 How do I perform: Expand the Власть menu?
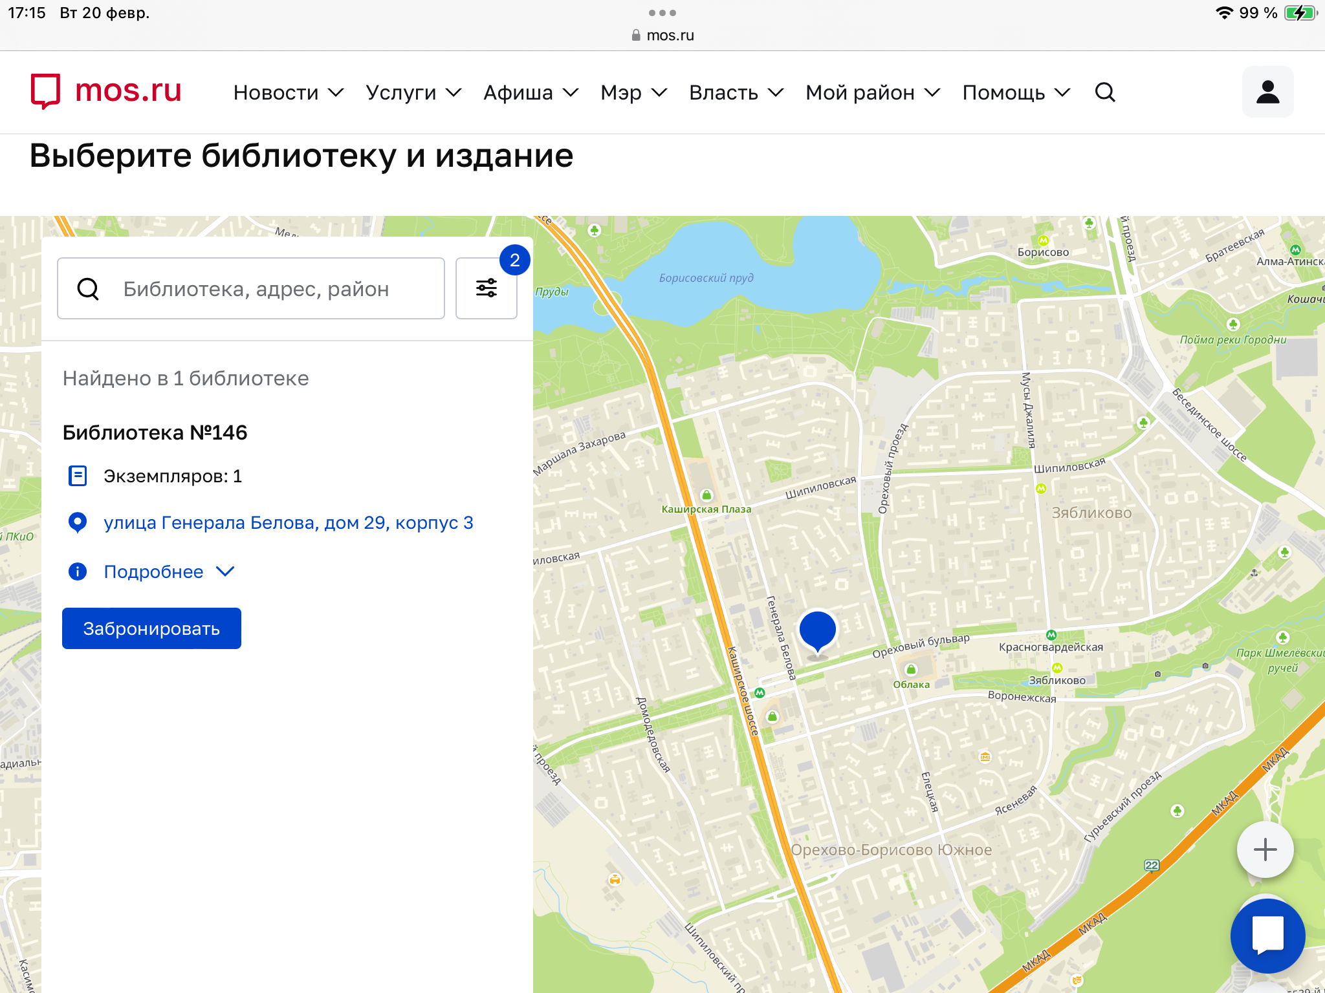point(736,92)
